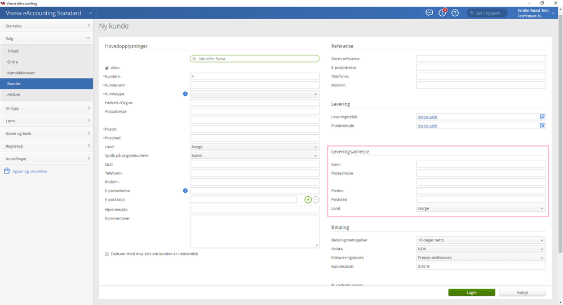Click E-postadresse field under Referanse
Viewport: 563px width, 305px height.
click(x=481, y=68)
